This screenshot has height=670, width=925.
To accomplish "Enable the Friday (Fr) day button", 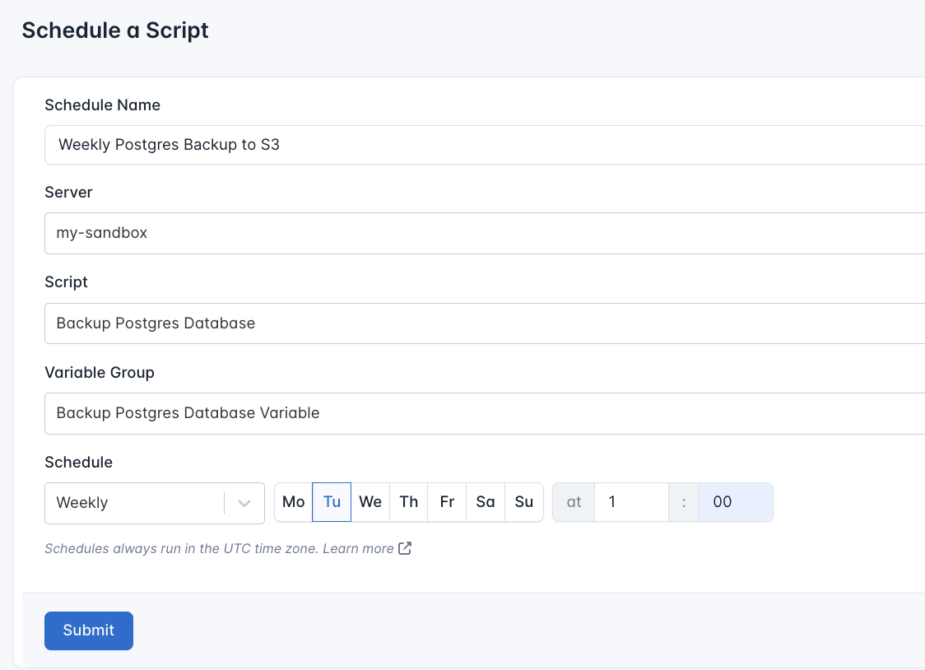I will [x=446, y=501].
